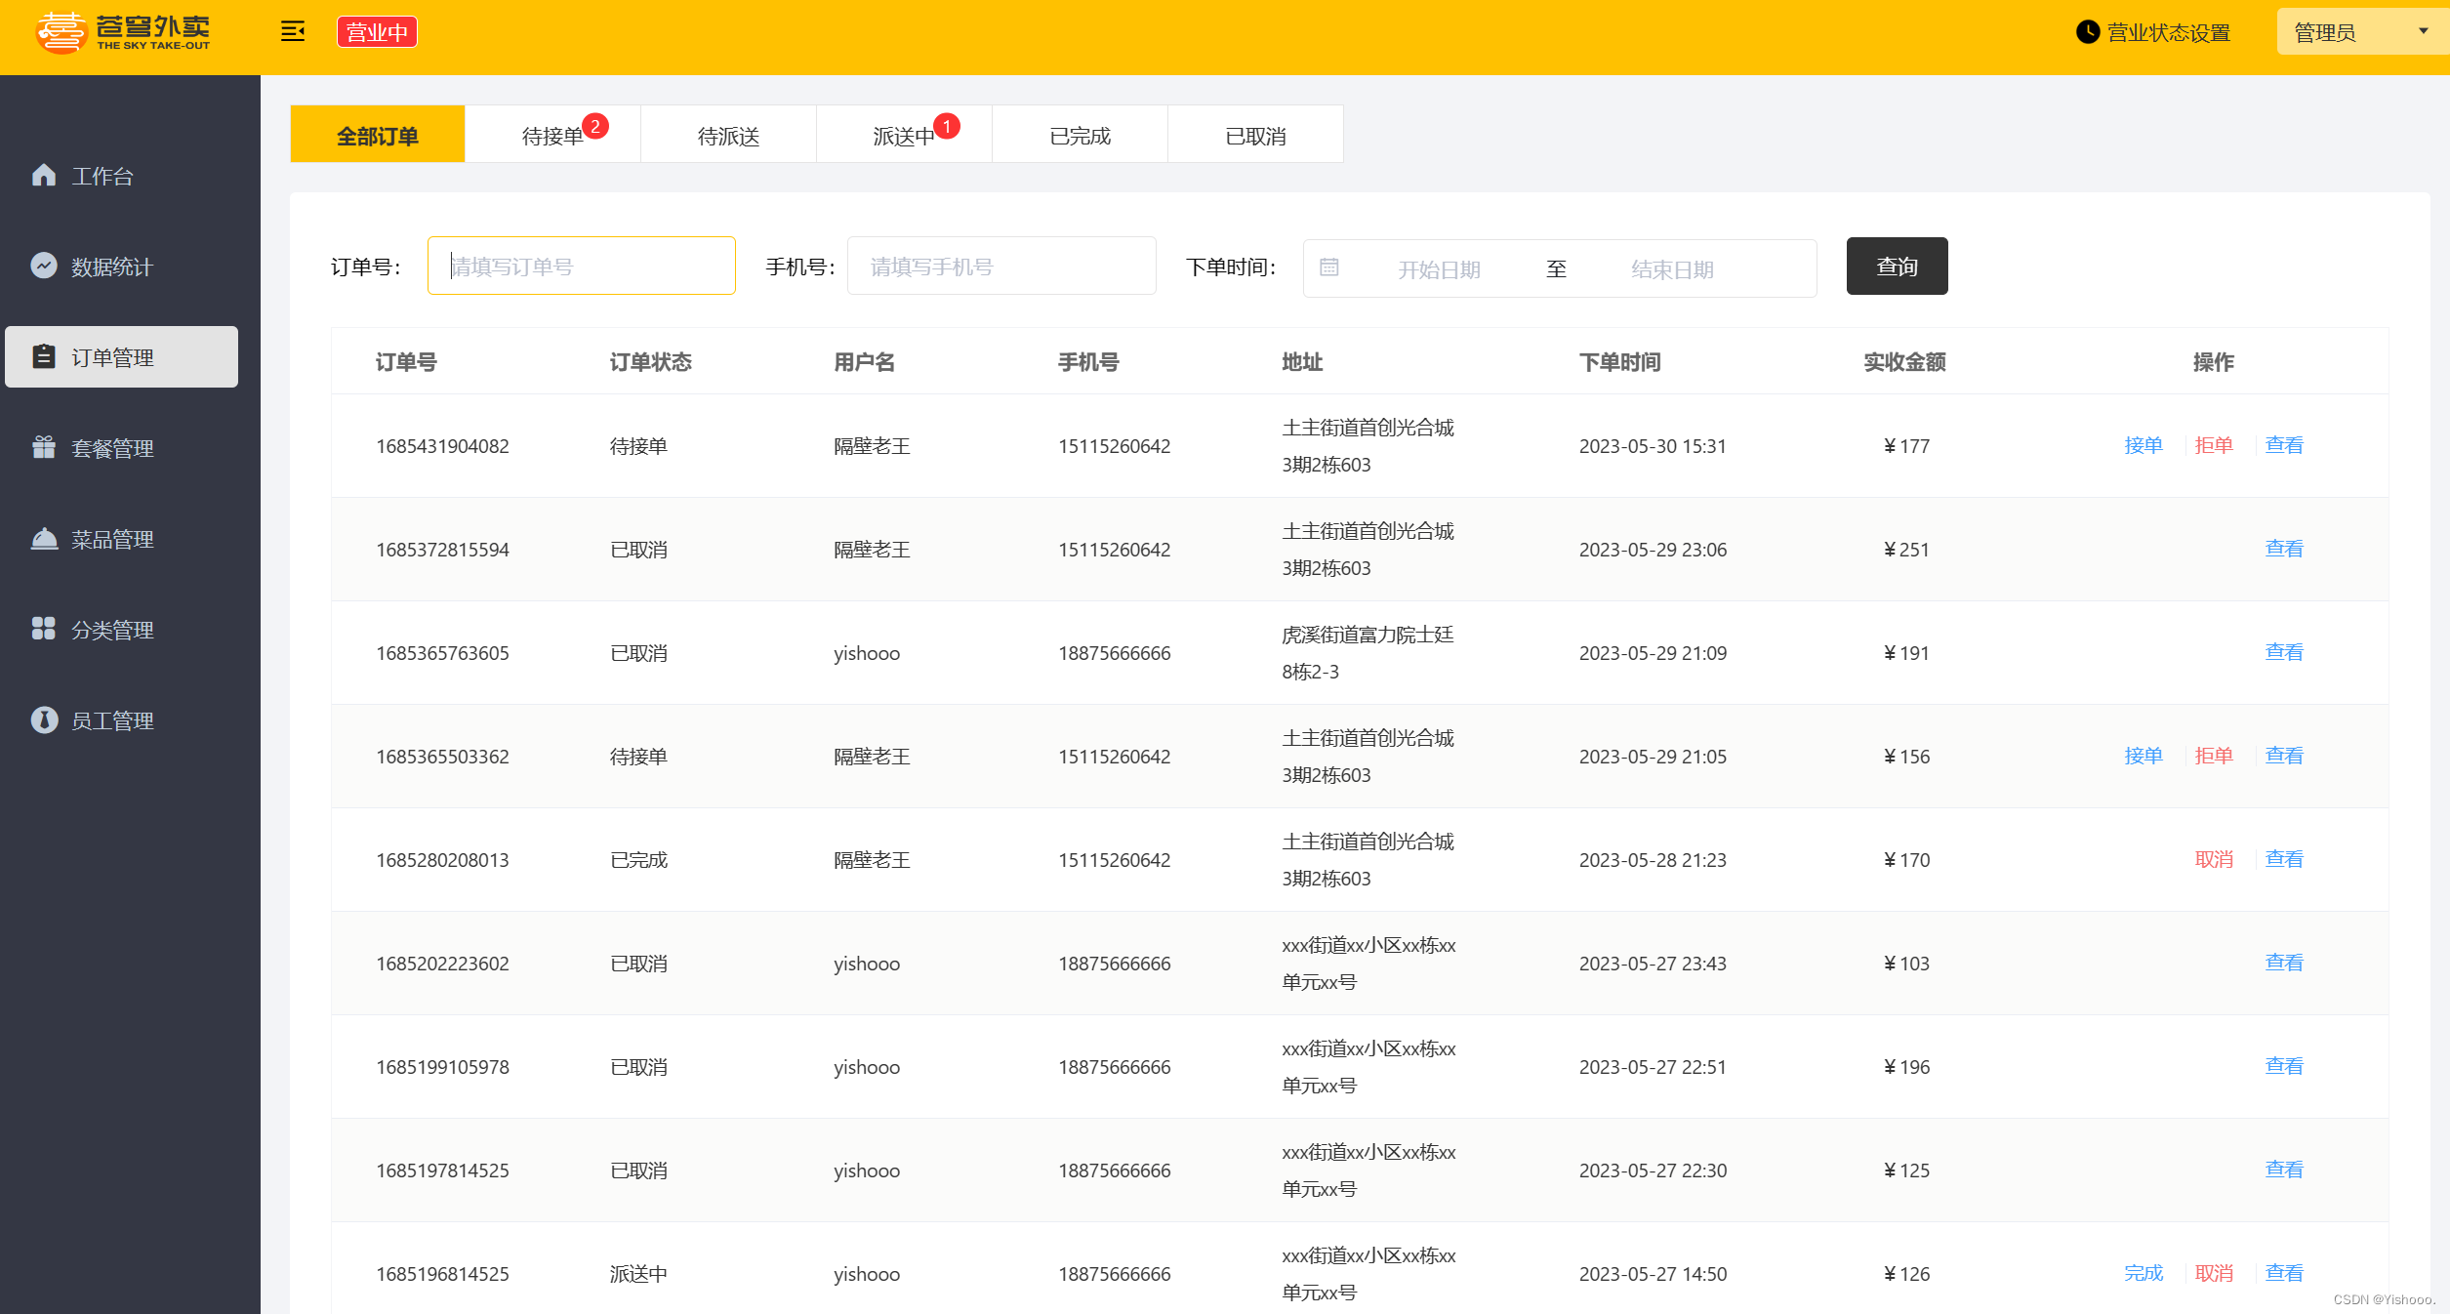Pick the 开始日期 start date
The width and height of the screenshot is (2450, 1314).
pyautogui.click(x=1439, y=268)
